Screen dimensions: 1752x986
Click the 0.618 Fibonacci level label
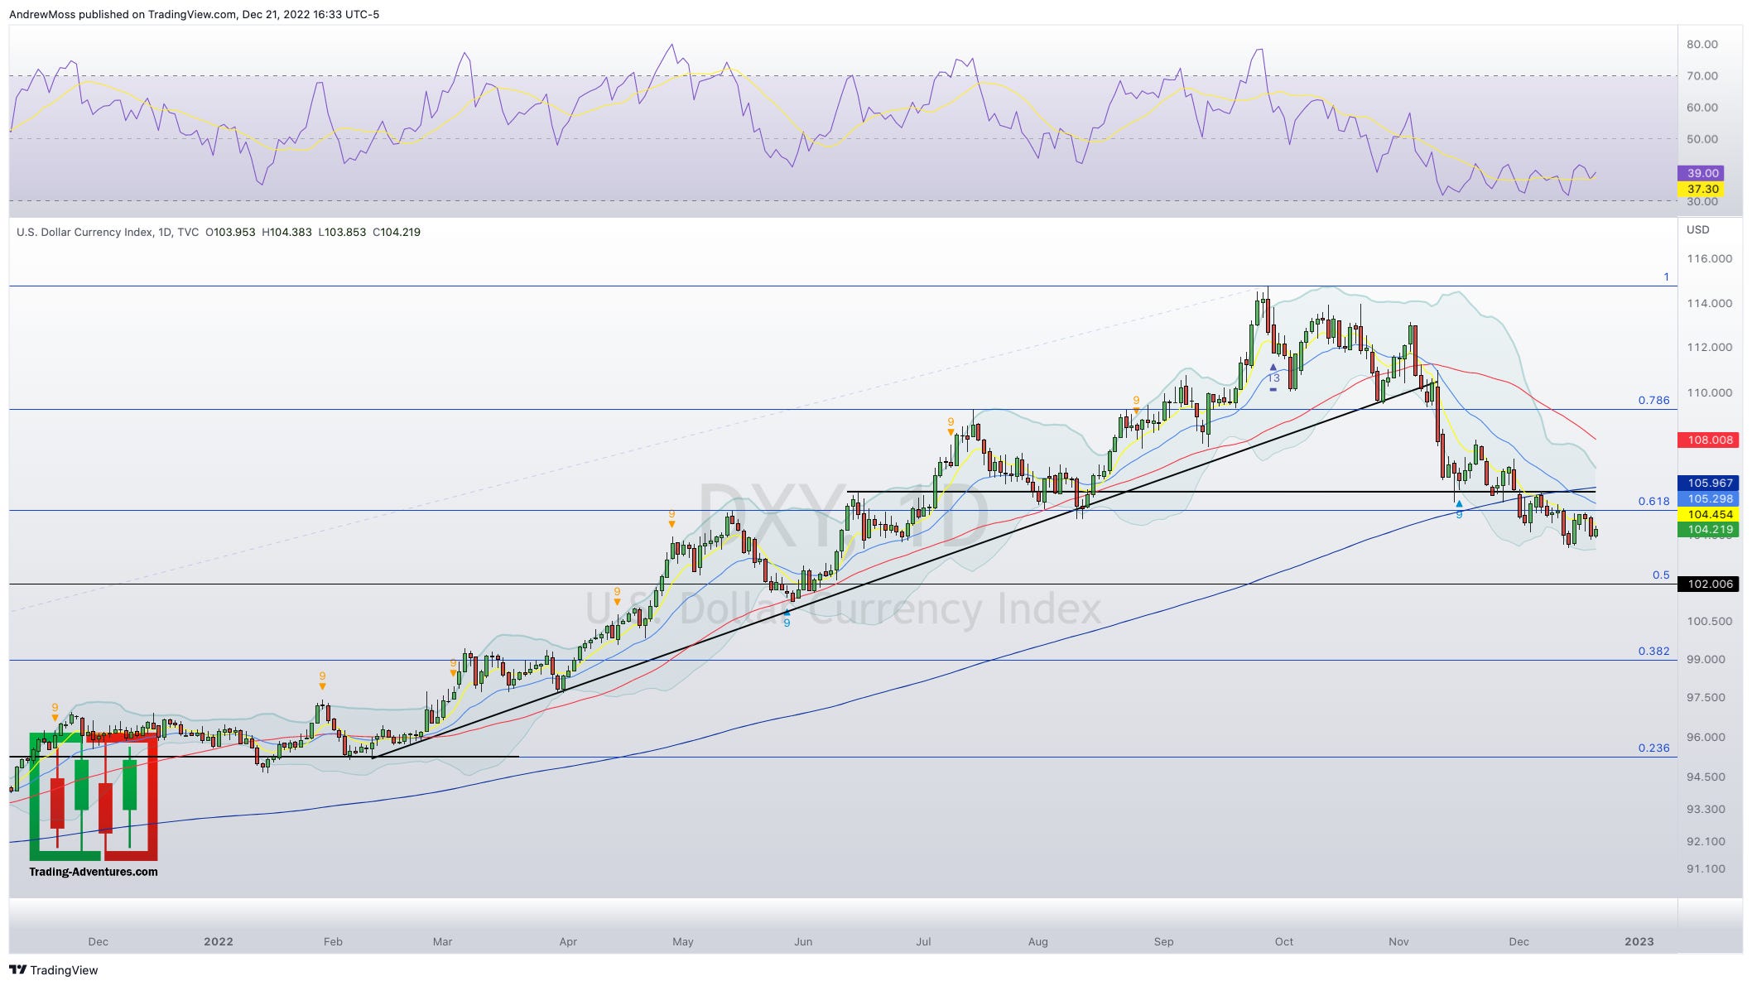point(1653,501)
